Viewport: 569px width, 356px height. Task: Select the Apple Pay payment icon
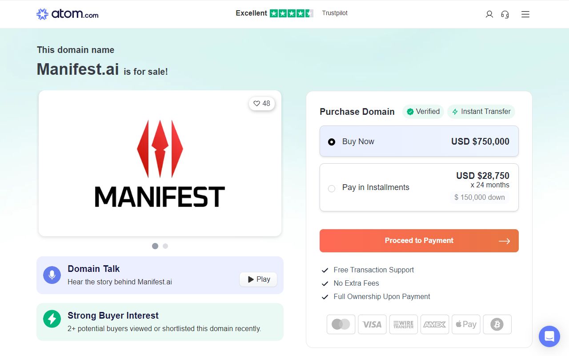point(466,324)
